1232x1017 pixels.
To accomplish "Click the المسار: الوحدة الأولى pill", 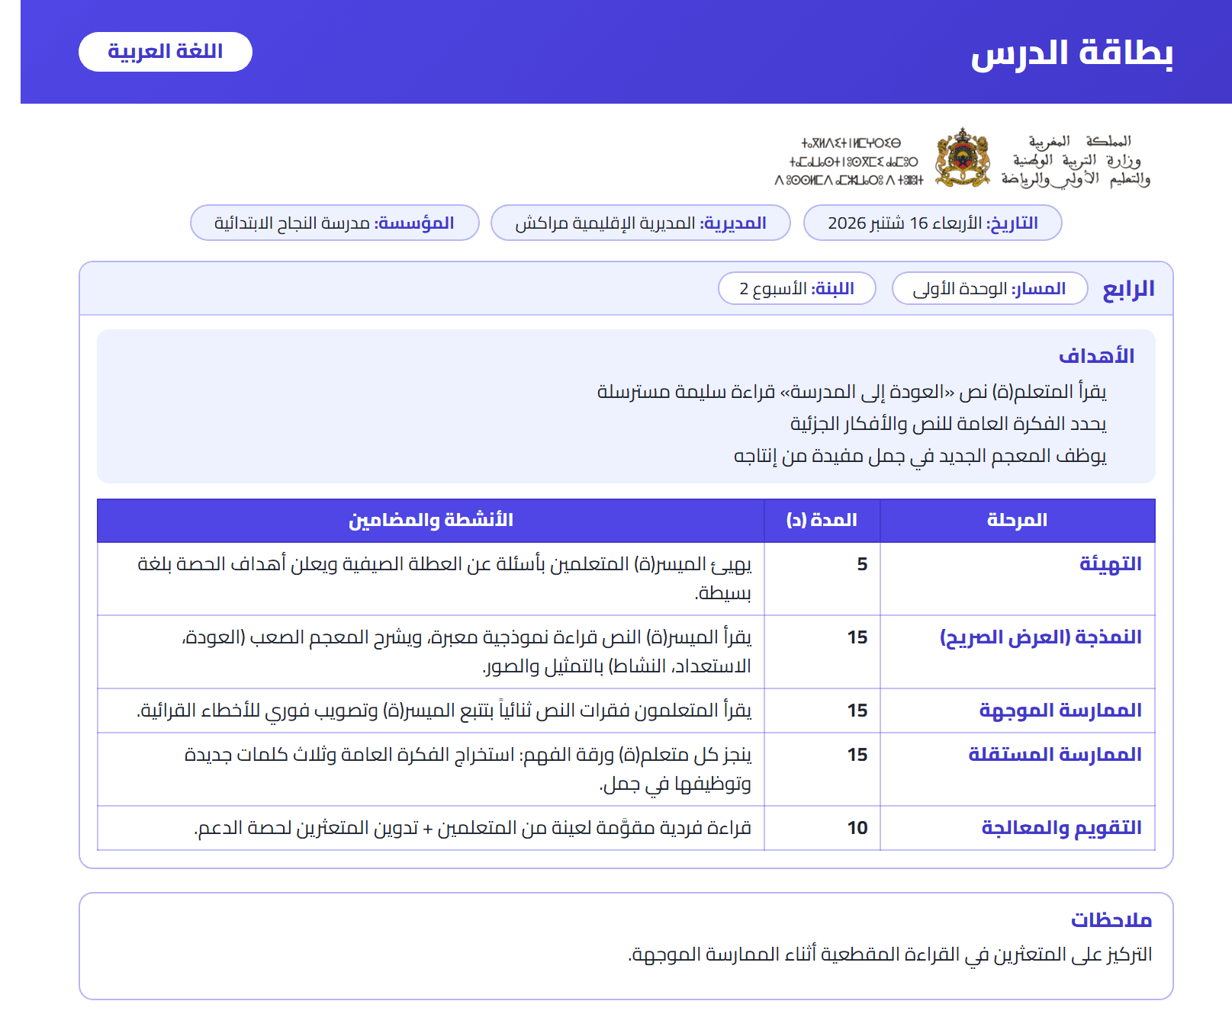I will click(x=989, y=288).
